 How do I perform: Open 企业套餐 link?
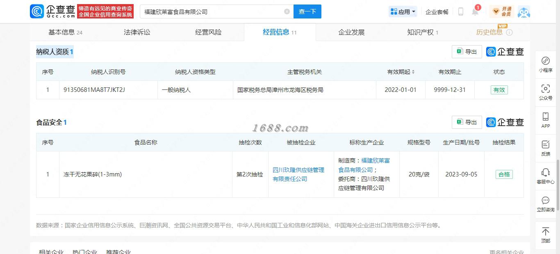click(x=437, y=12)
